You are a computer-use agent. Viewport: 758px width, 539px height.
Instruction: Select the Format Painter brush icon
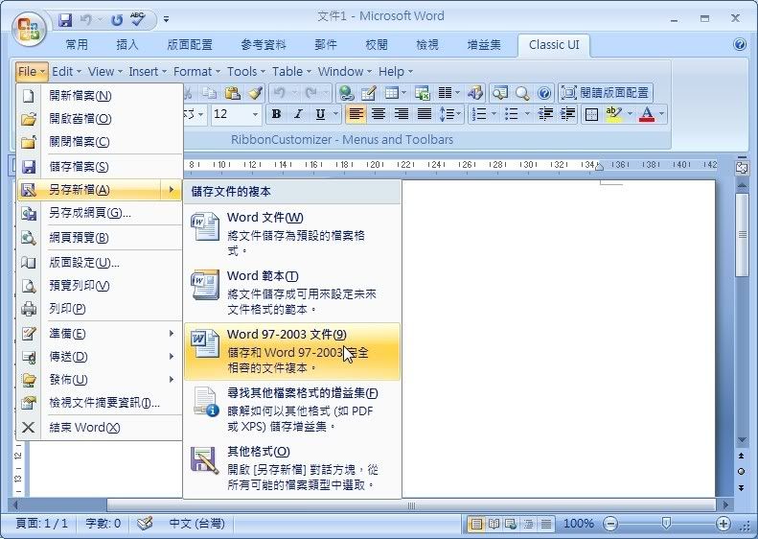coord(255,92)
